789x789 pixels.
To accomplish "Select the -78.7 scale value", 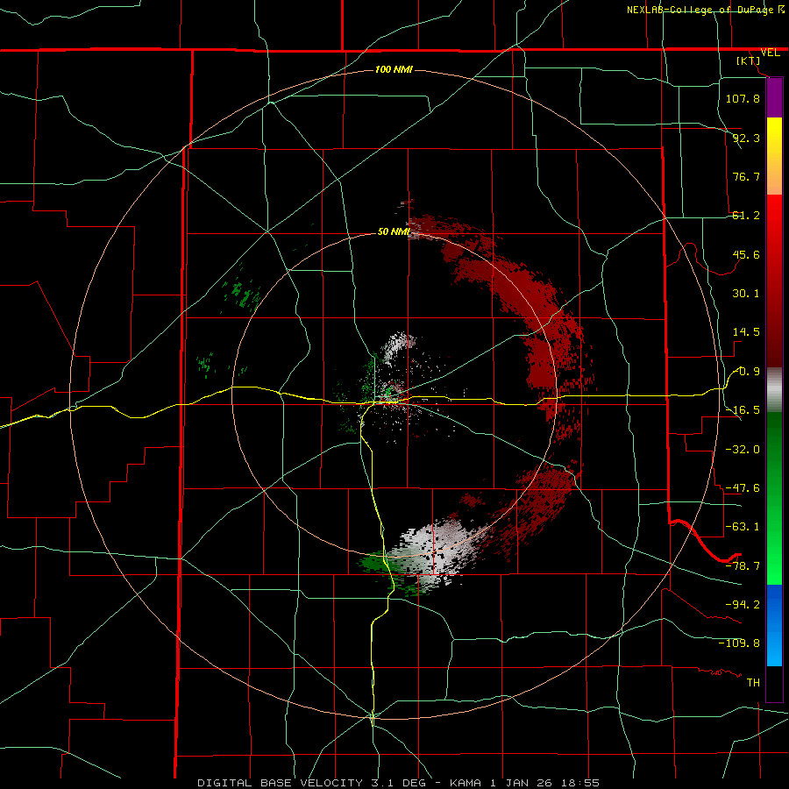I will (x=743, y=566).
